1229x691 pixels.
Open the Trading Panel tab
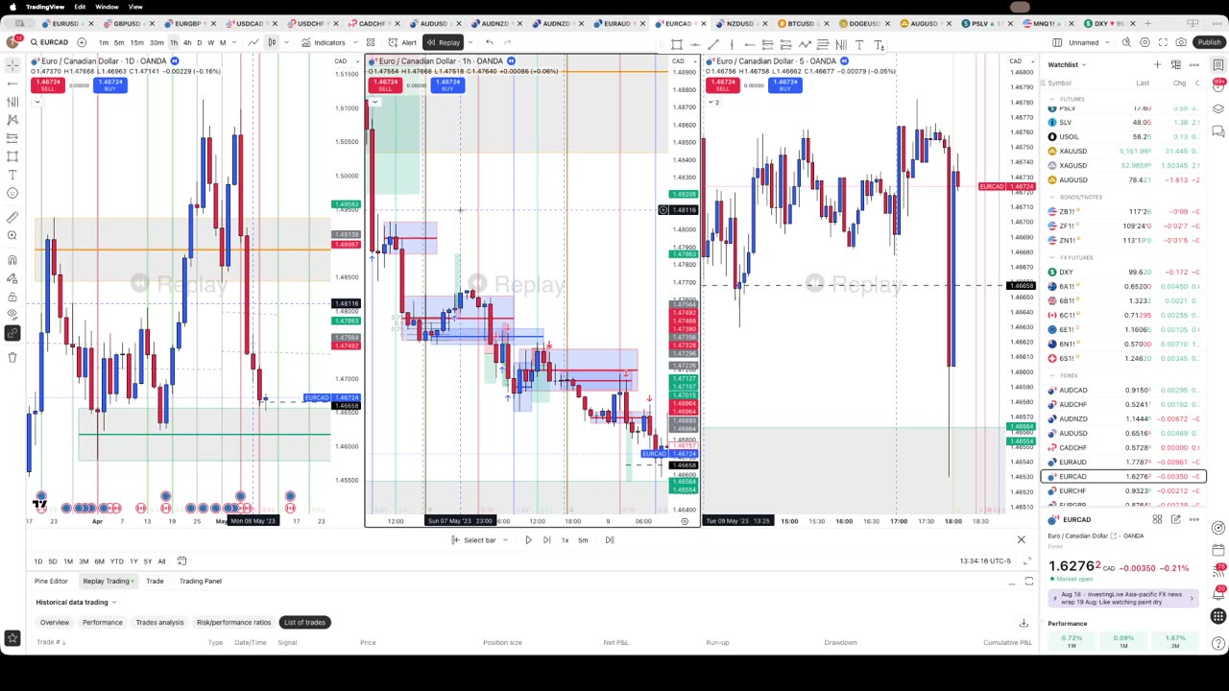201,581
